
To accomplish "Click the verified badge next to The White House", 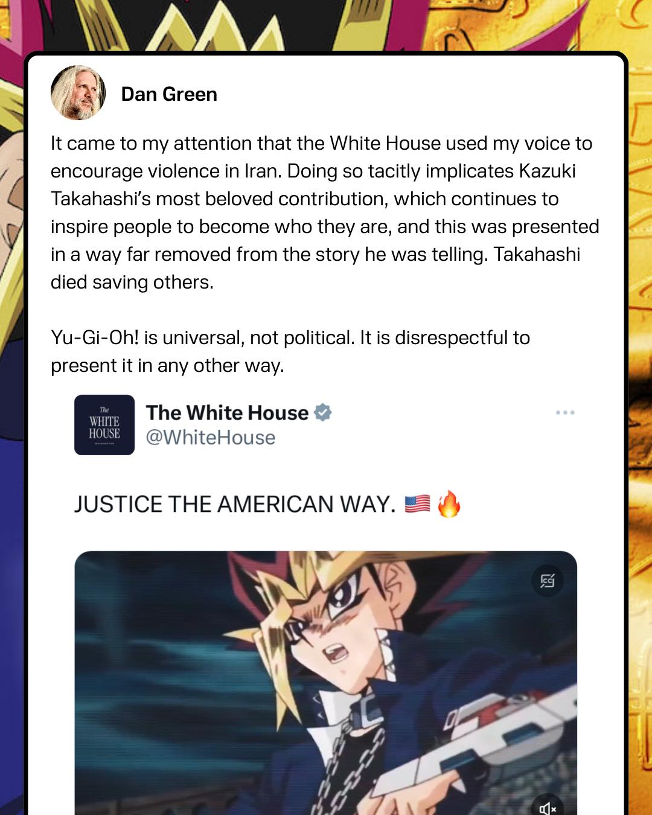I will (323, 412).
